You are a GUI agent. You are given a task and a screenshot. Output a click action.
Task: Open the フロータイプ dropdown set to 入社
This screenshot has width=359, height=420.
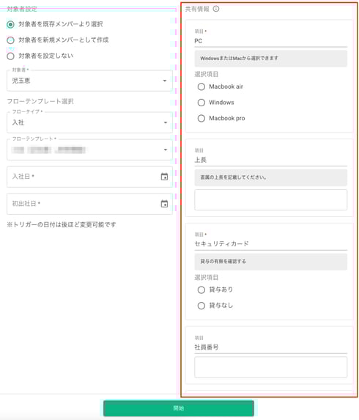(89, 122)
